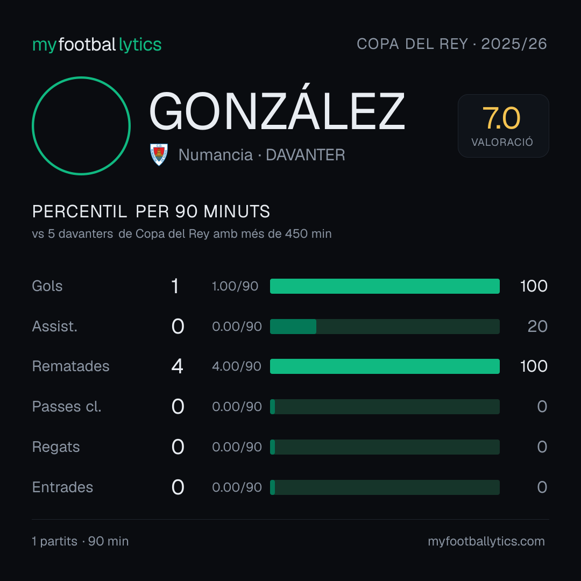
Task: Select the Assist. percentile bar
Action: [x=385, y=327]
